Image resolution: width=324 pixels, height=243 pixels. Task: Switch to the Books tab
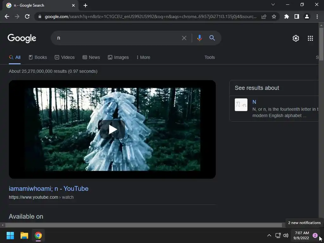[x=38, y=58]
